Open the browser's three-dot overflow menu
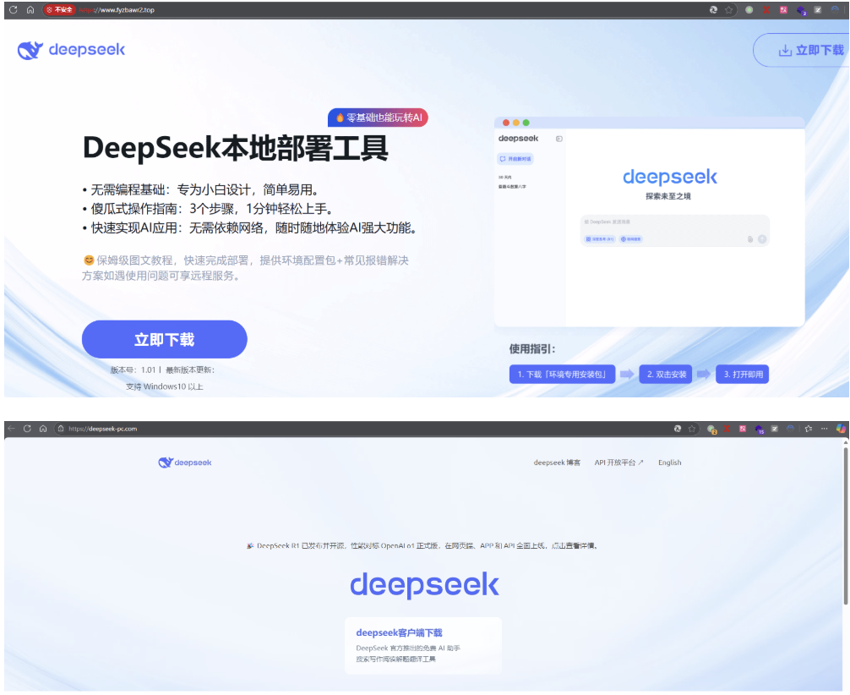Screen dimensions: 850x695 pos(825,429)
